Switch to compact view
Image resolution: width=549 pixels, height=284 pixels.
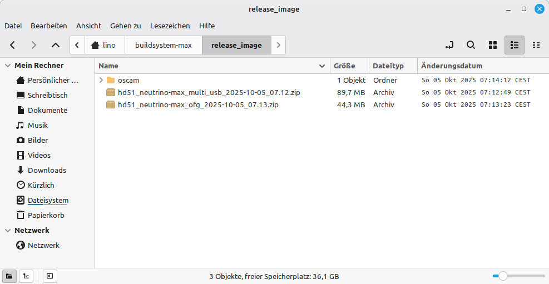click(536, 45)
